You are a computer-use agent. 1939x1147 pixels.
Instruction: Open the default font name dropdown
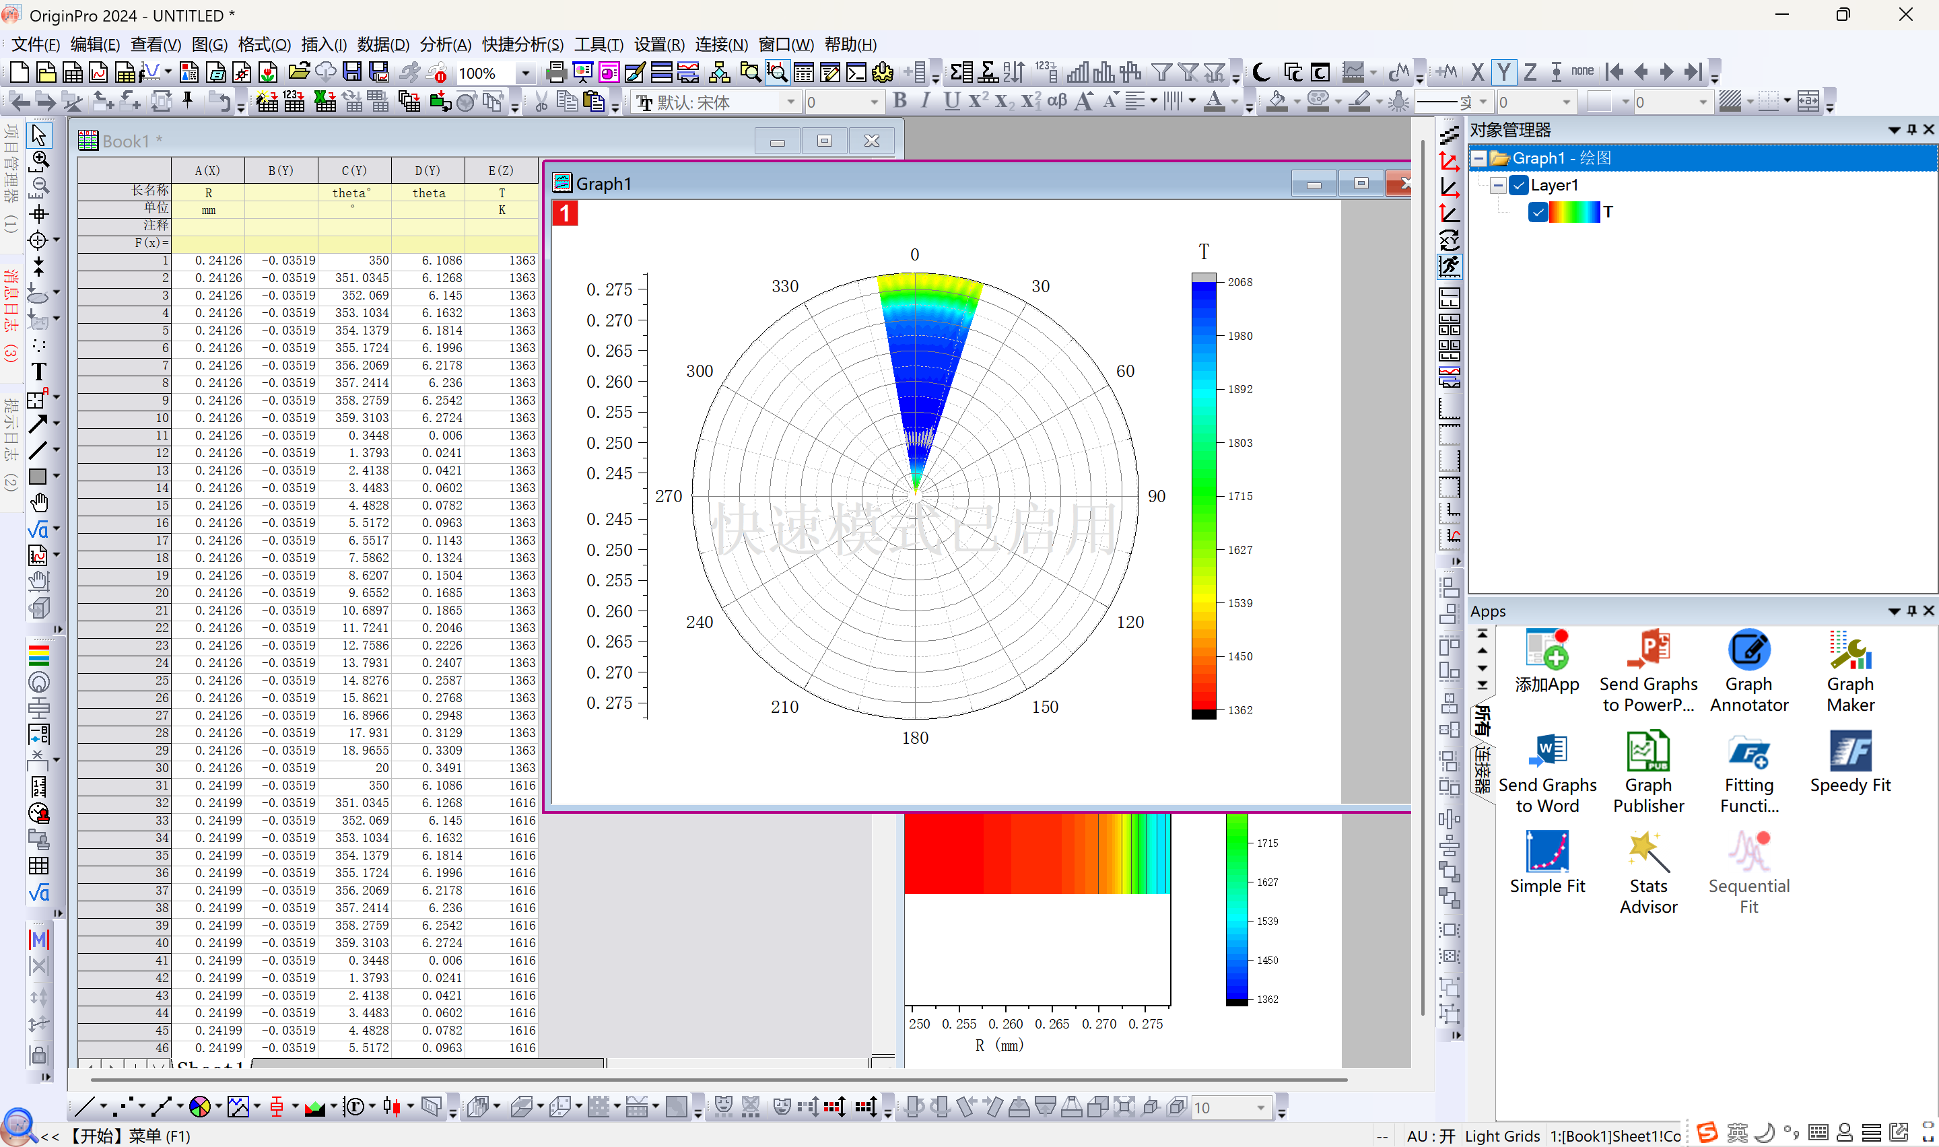point(790,102)
